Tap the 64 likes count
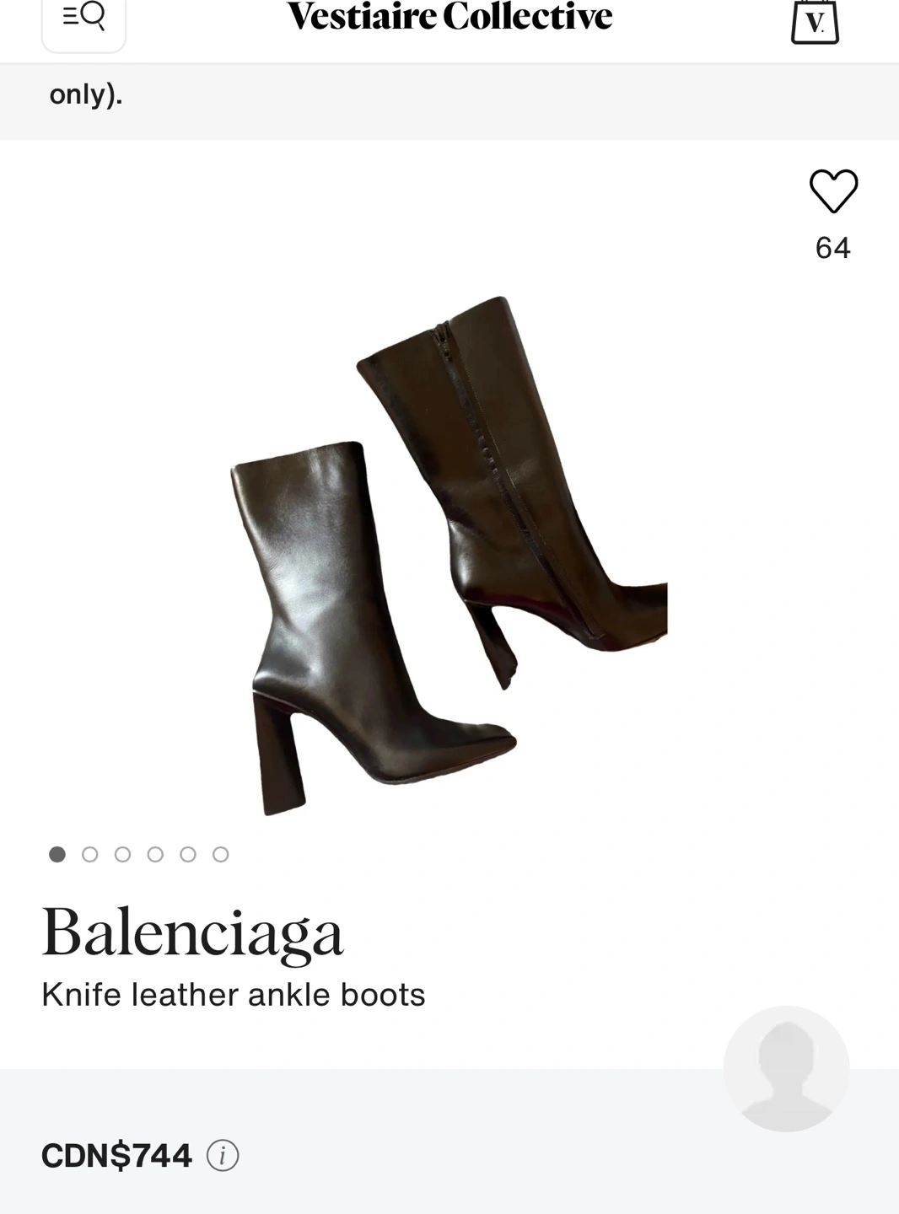This screenshot has width=899, height=1214. click(833, 247)
